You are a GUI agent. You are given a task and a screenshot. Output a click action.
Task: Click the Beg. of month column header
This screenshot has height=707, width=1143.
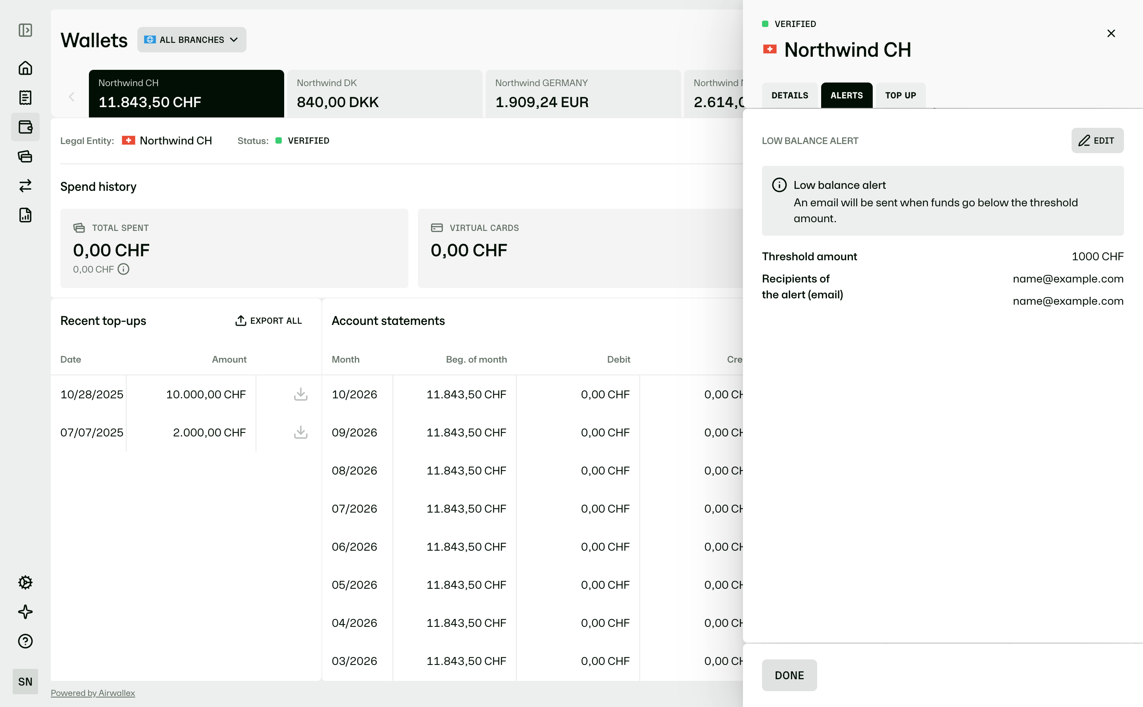pyautogui.click(x=476, y=359)
